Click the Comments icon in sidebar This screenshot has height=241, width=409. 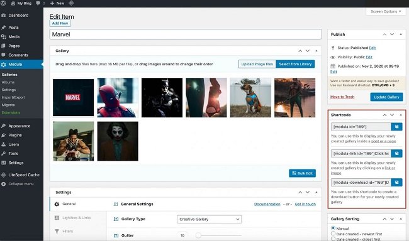(x=3, y=55)
